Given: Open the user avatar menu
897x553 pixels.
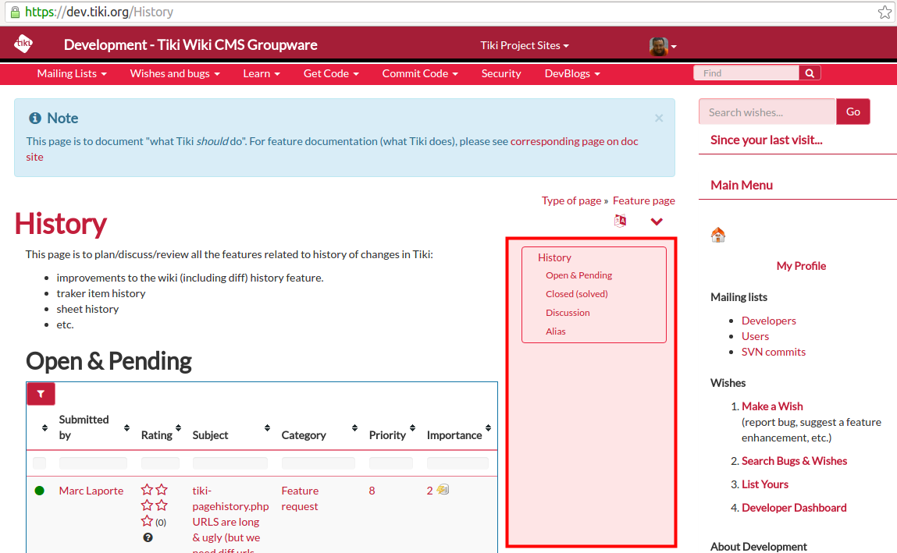Looking at the screenshot, I should pos(663,46).
